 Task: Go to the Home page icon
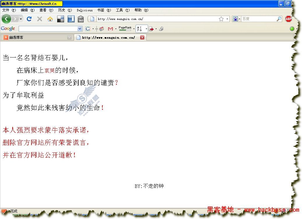[x=50, y=19]
